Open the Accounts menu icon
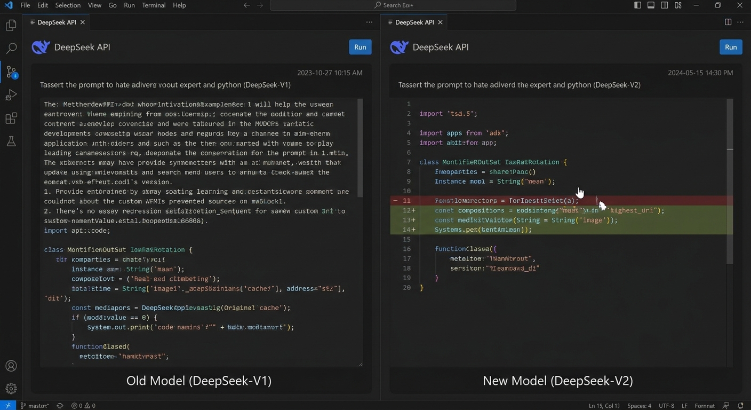This screenshot has height=410, width=751. point(11,366)
